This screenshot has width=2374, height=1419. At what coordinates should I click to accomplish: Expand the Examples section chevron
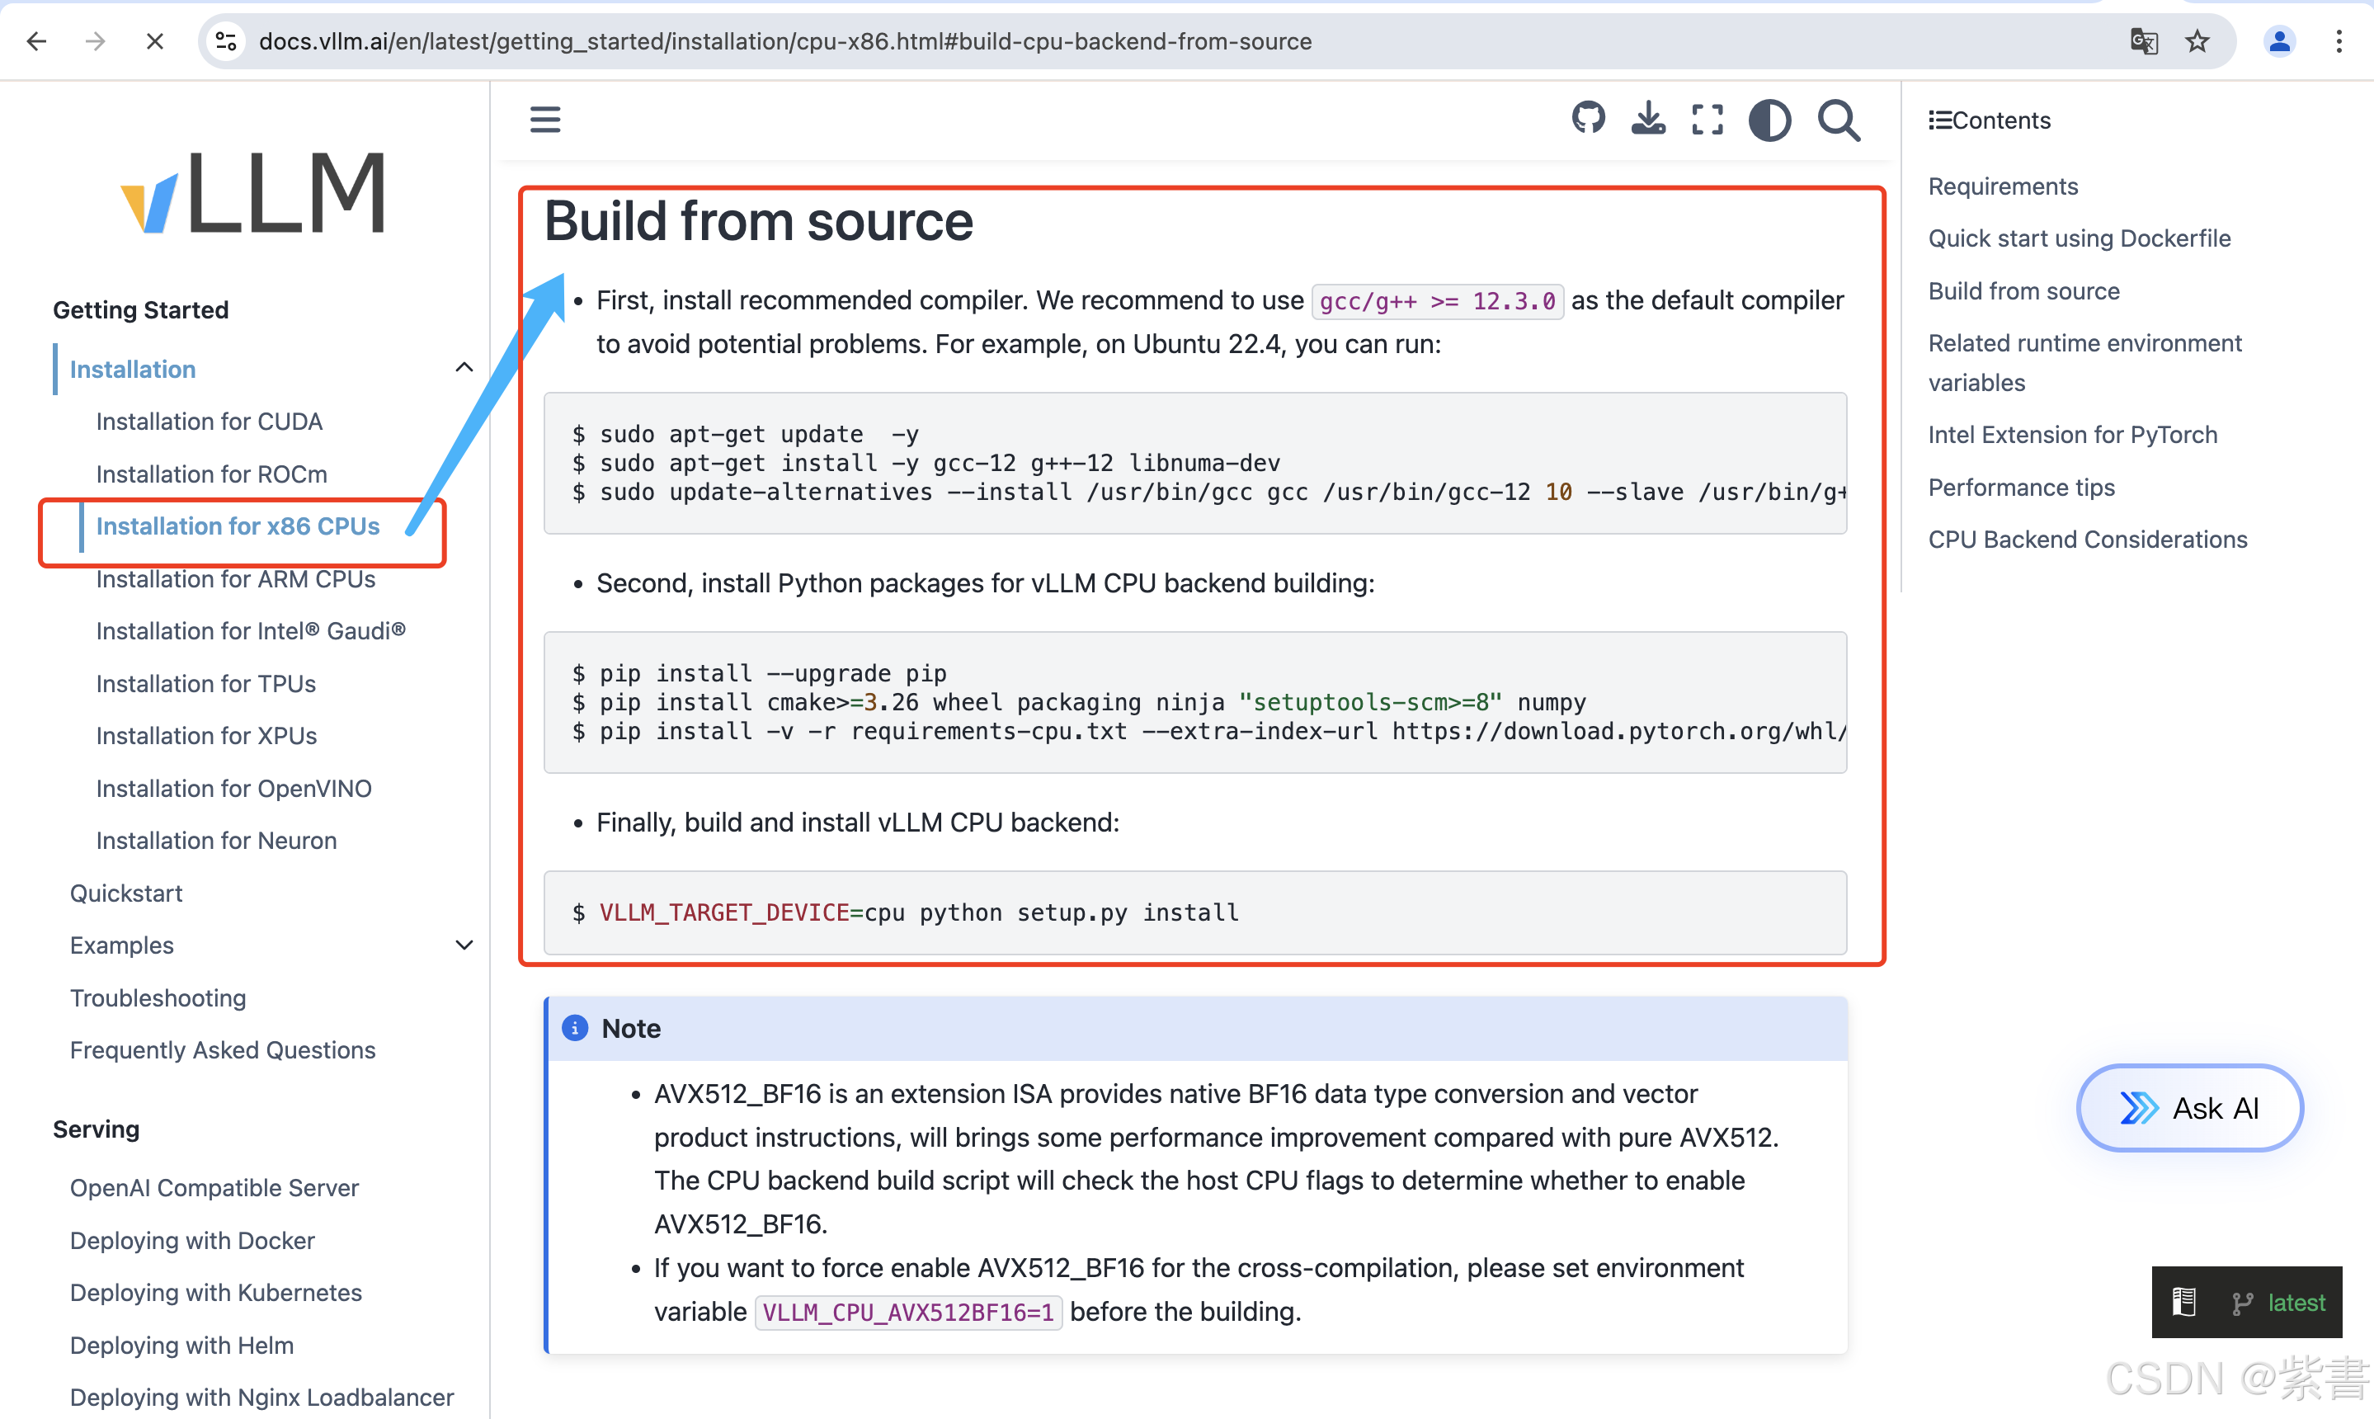[464, 945]
